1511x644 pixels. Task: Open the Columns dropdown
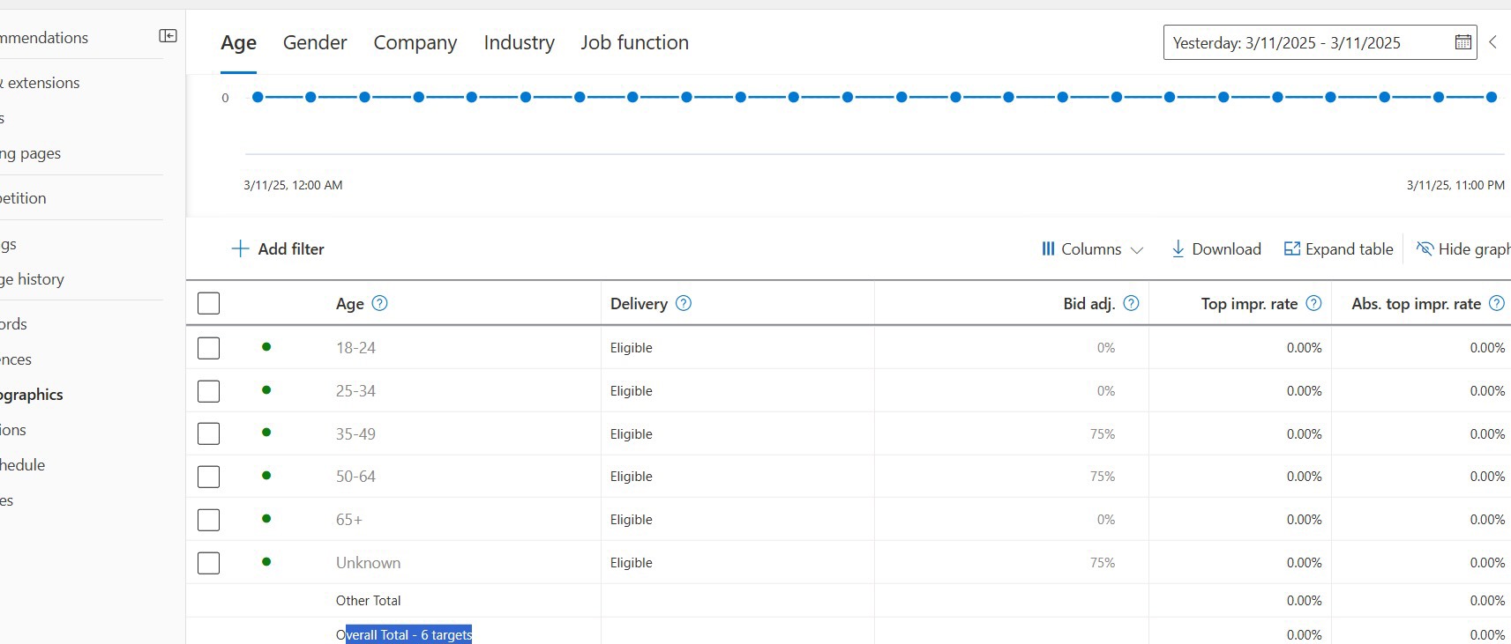[1092, 249]
